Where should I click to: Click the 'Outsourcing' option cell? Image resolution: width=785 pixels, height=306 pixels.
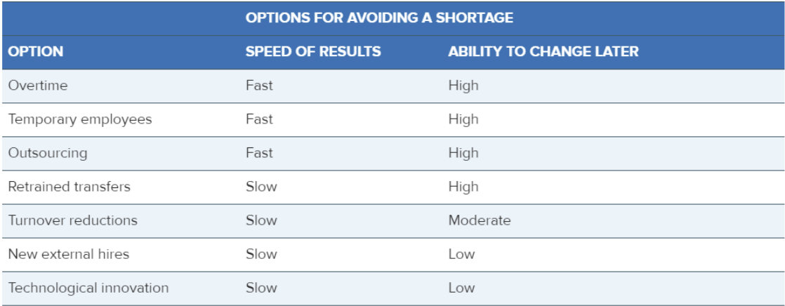(x=46, y=153)
